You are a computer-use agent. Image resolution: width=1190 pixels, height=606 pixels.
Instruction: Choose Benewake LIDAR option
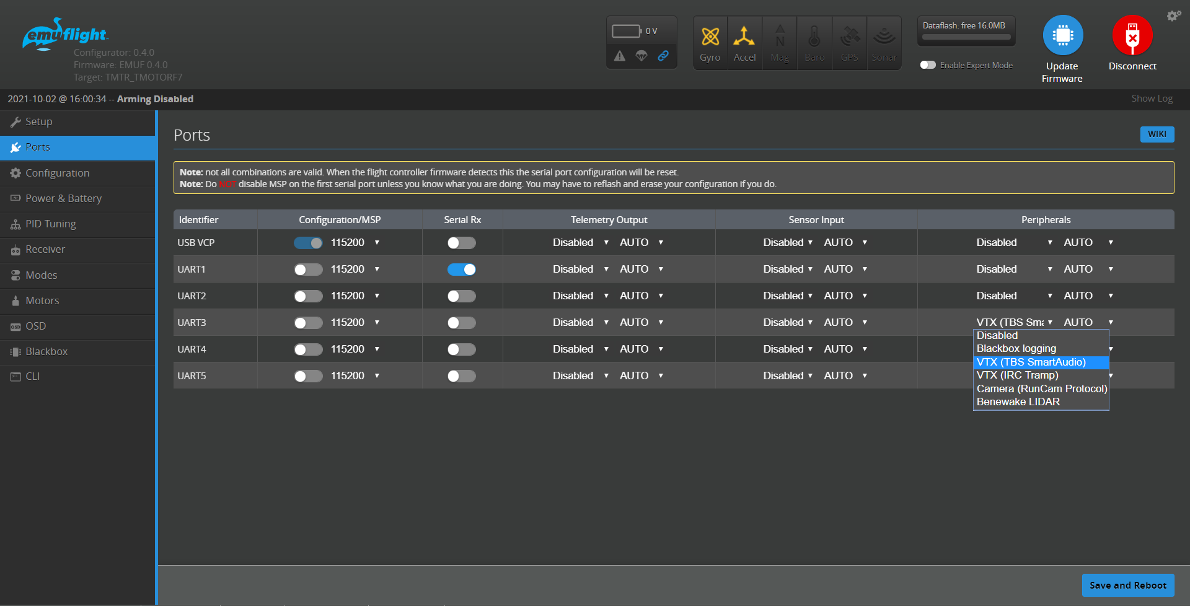1041,402
